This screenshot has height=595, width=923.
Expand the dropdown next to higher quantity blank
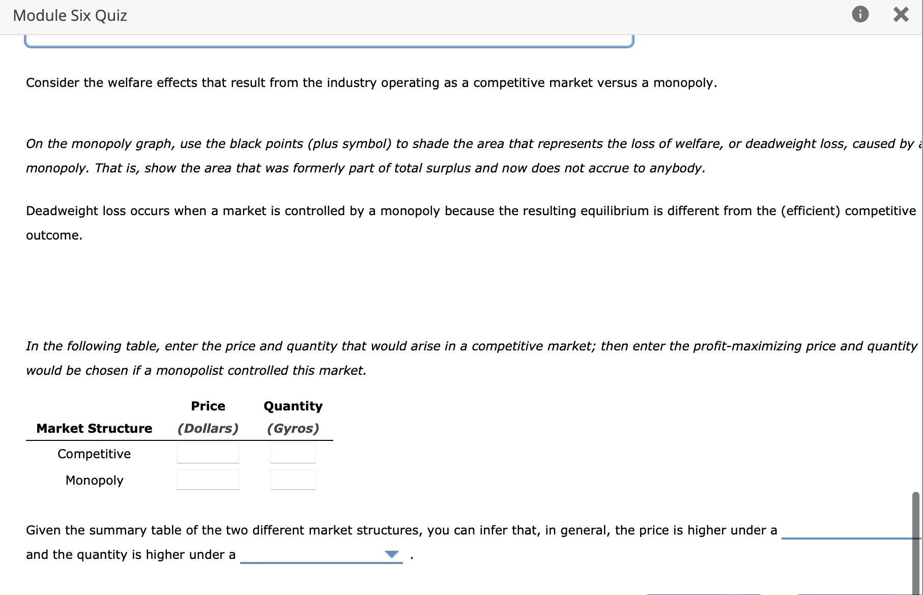pyautogui.click(x=391, y=554)
